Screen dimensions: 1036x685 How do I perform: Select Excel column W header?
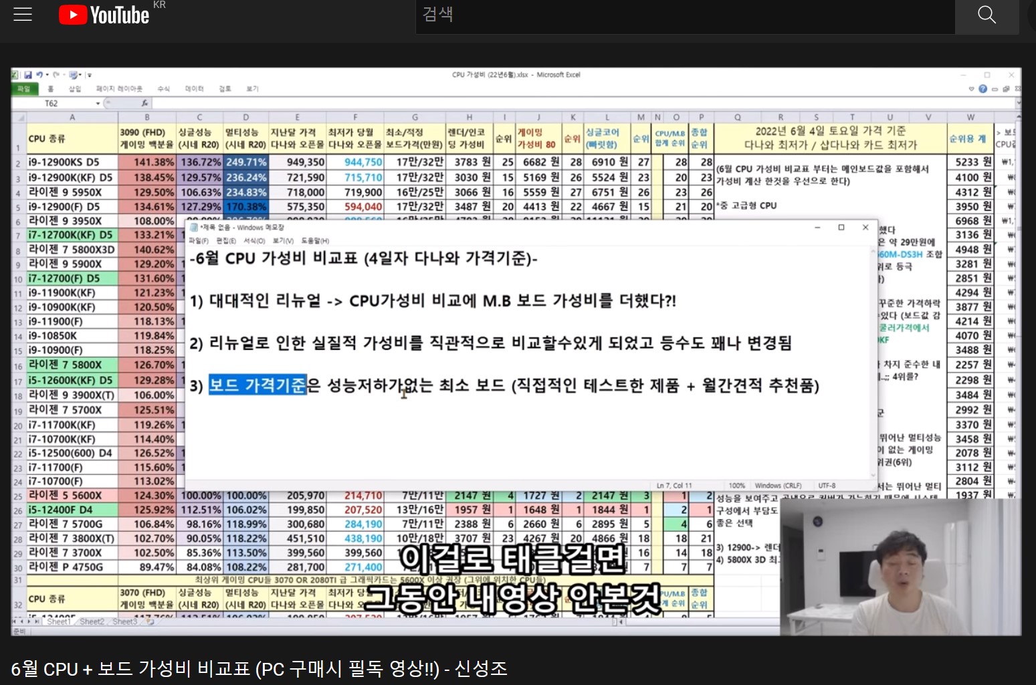(970, 117)
